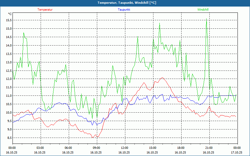The image size is (250, 156).
Task: Click the 10,0 y-axis value
Action: [x=9, y=113]
